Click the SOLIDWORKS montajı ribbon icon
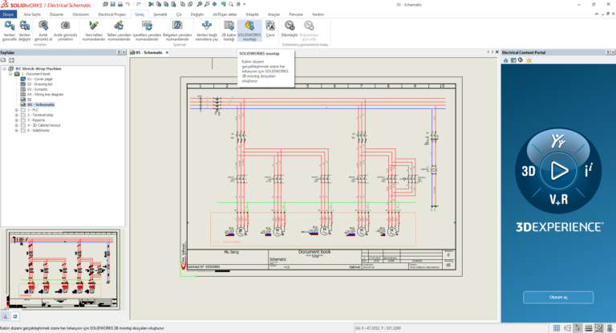The image size is (616, 333). tap(249, 26)
